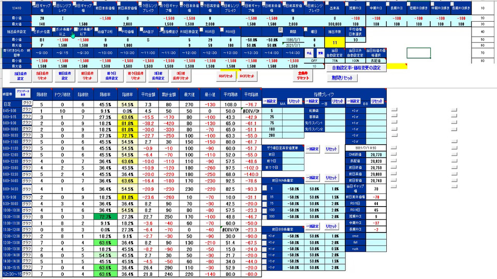Click the 前日条件設定 button
This screenshot has width=497, height=279.
(x=65, y=76)
